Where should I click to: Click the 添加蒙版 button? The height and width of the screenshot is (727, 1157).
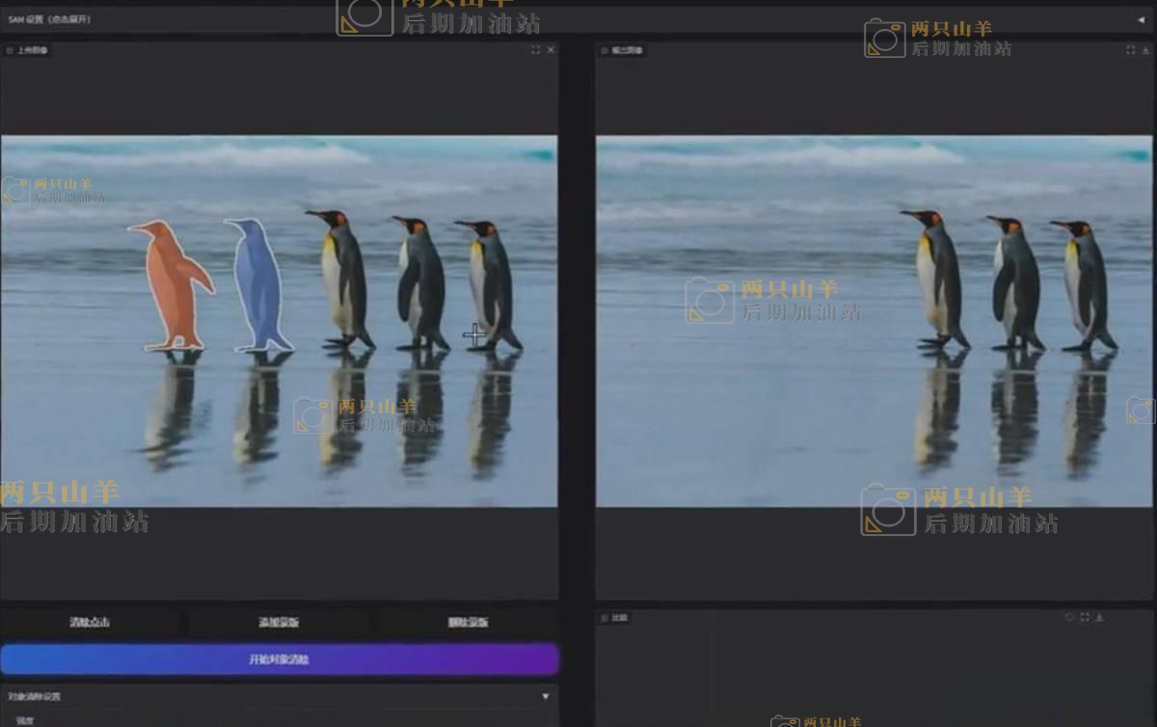pyautogui.click(x=279, y=623)
